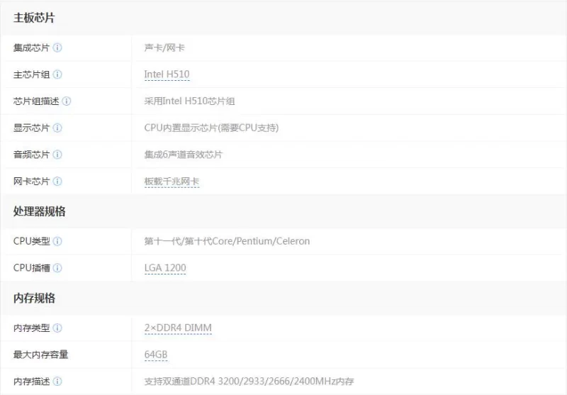The image size is (567, 395).
Task: Open the info icon next to 网卡芯片
Action: [x=57, y=182]
